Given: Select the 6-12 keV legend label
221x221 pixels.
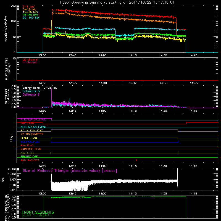Looking at the screenshot, I should (30, 9).
